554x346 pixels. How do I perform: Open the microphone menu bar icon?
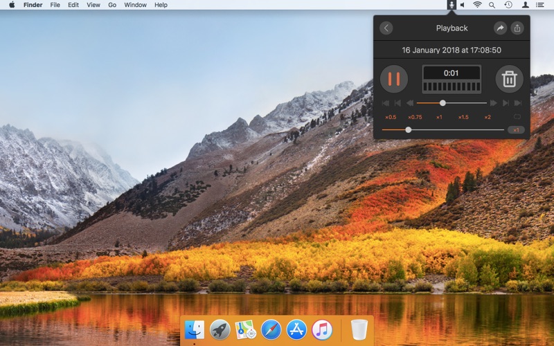[452, 5]
